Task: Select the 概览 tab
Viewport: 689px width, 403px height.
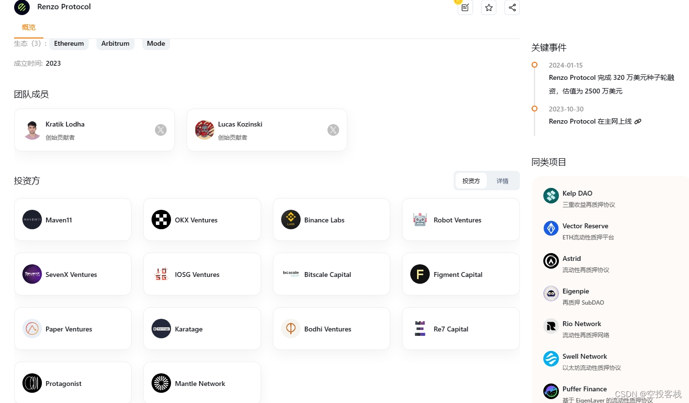Action: click(x=29, y=27)
